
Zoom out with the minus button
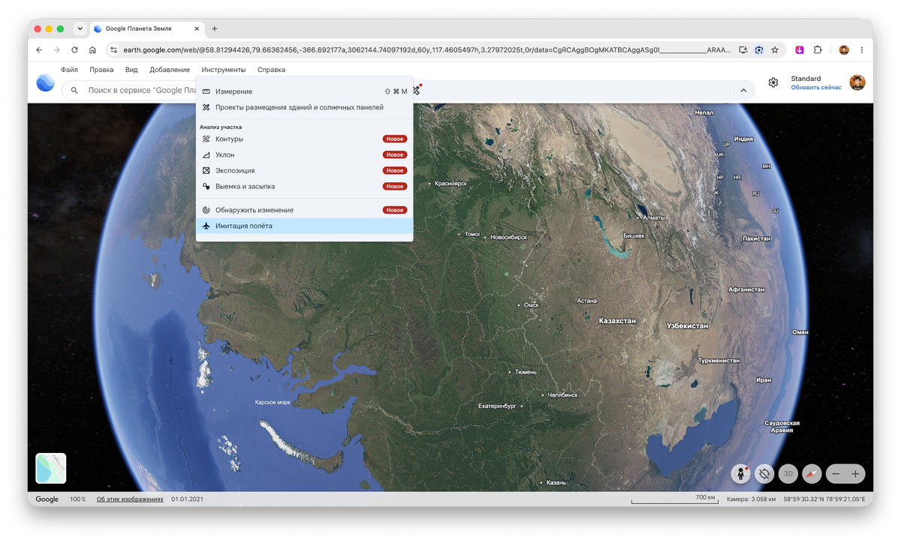(836, 474)
